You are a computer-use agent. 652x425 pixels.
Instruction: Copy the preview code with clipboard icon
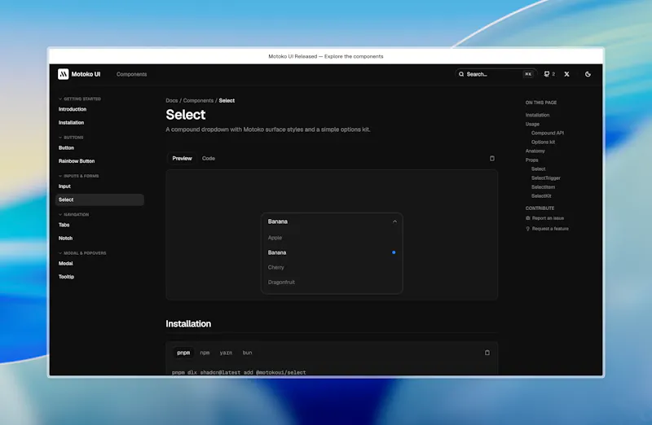coord(492,158)
